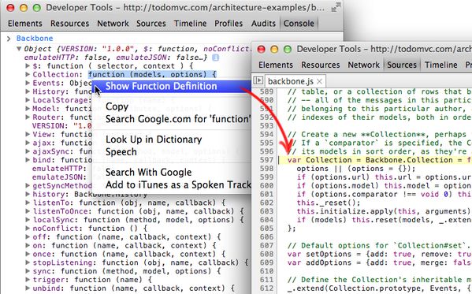The width and height of the screenshot is (472, 294).
Task: Show the navigator sidebar in Sources
Action: click(x=258, y=80)
